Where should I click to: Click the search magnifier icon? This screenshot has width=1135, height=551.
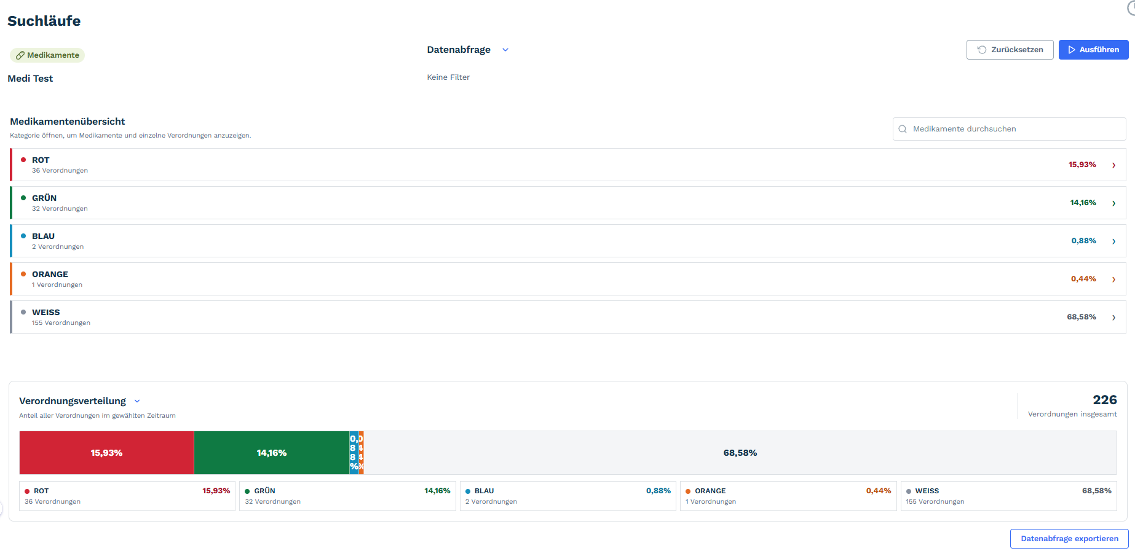(x=903, y=129)
